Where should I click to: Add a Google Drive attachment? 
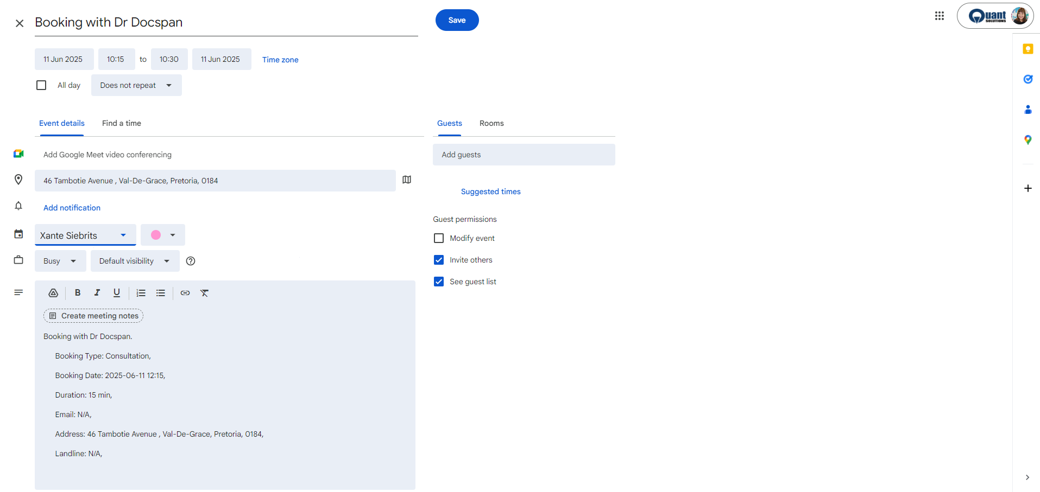point(53,293)
